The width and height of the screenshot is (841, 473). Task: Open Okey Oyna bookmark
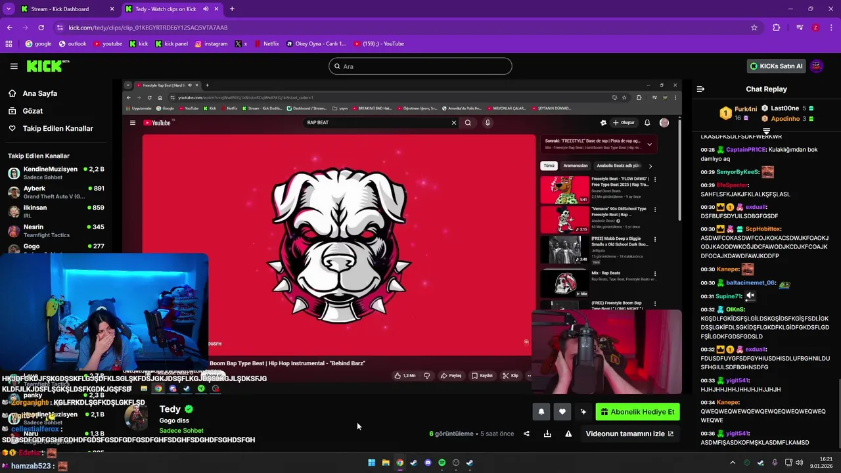coord(316,44)
